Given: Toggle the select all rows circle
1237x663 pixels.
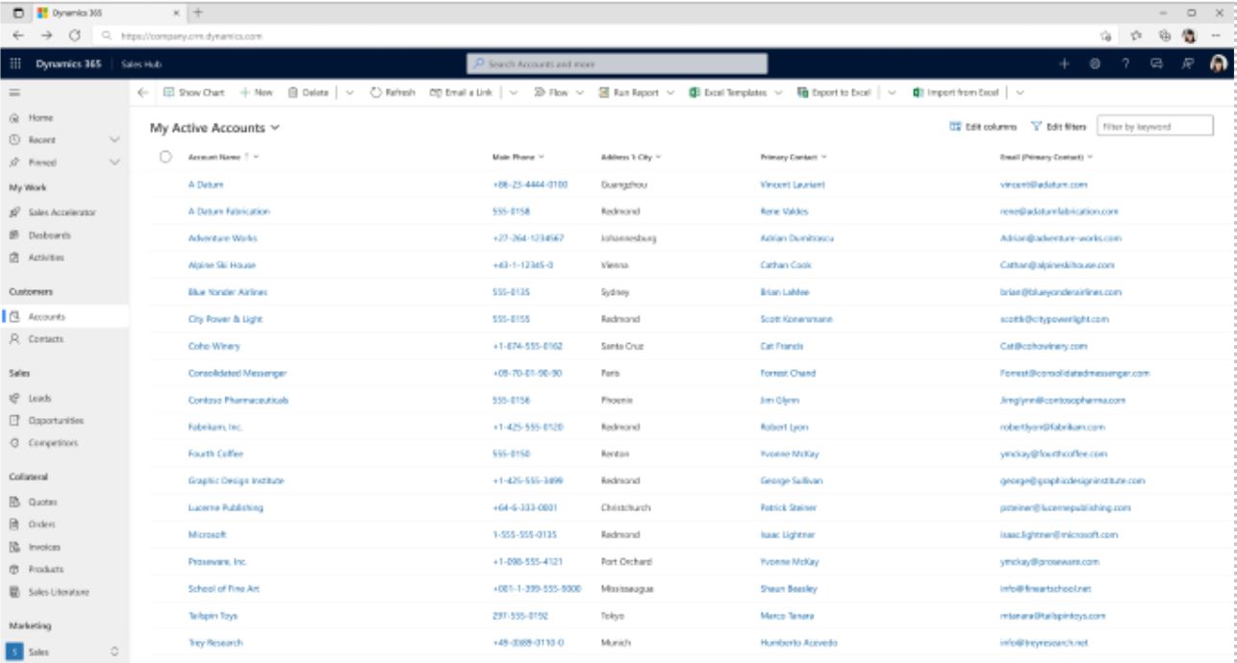Looking at the screenshot, I should (165, 156).
